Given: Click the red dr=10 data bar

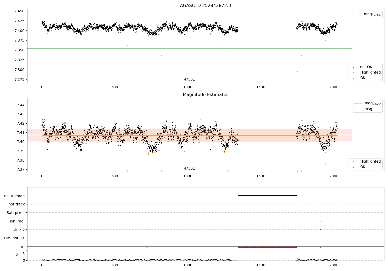Looking at the screenshot, I should click(x=267, y=247).
